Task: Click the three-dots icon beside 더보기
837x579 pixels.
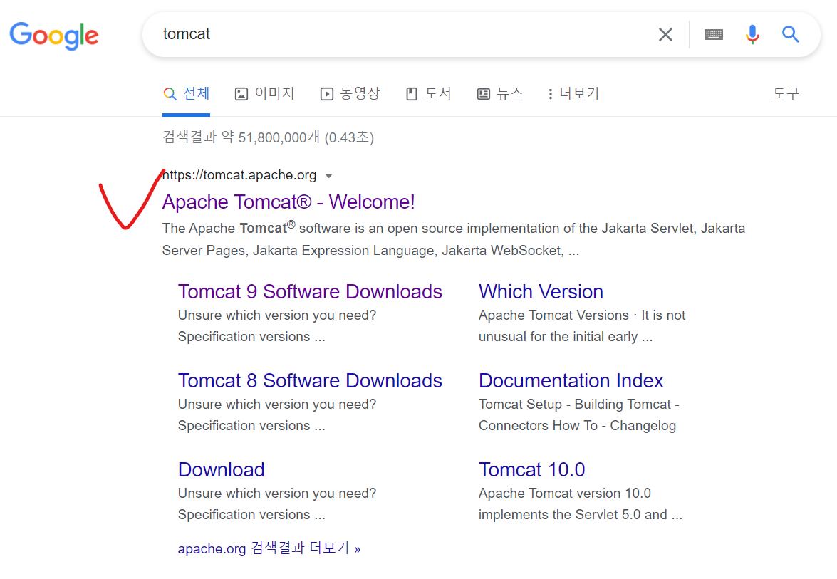Action: pyautogui.click(x=551, y=95)
